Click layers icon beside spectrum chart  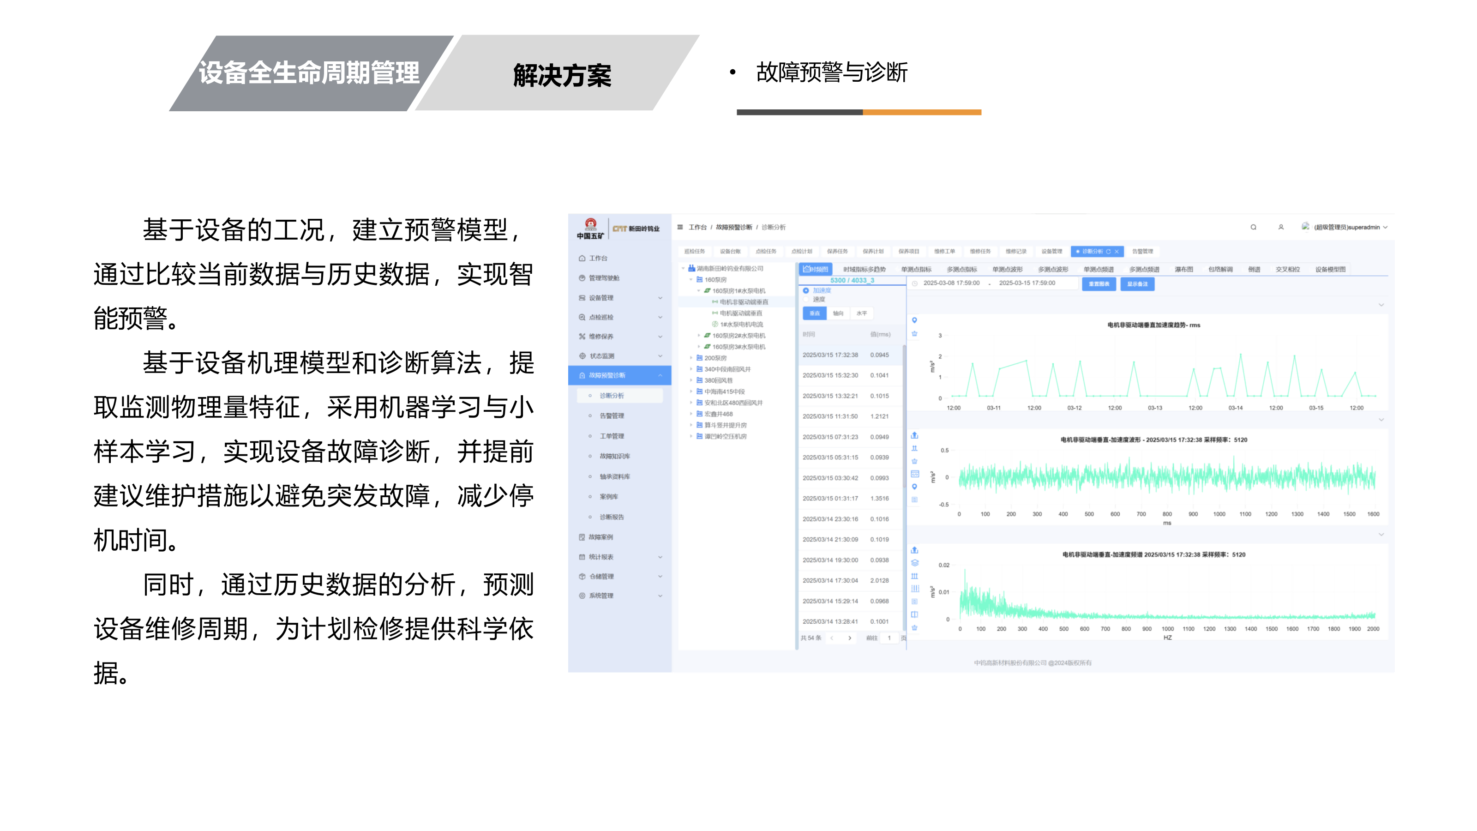point(914,563)
